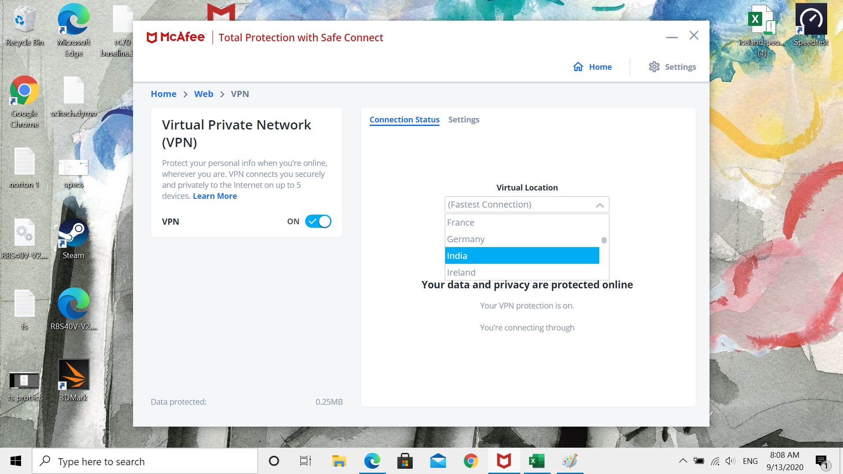The height and width of the screenshot is (474, 843).
Task: Click the Recycle Bin icon on desktop
Action: click(x=24, y=22)
